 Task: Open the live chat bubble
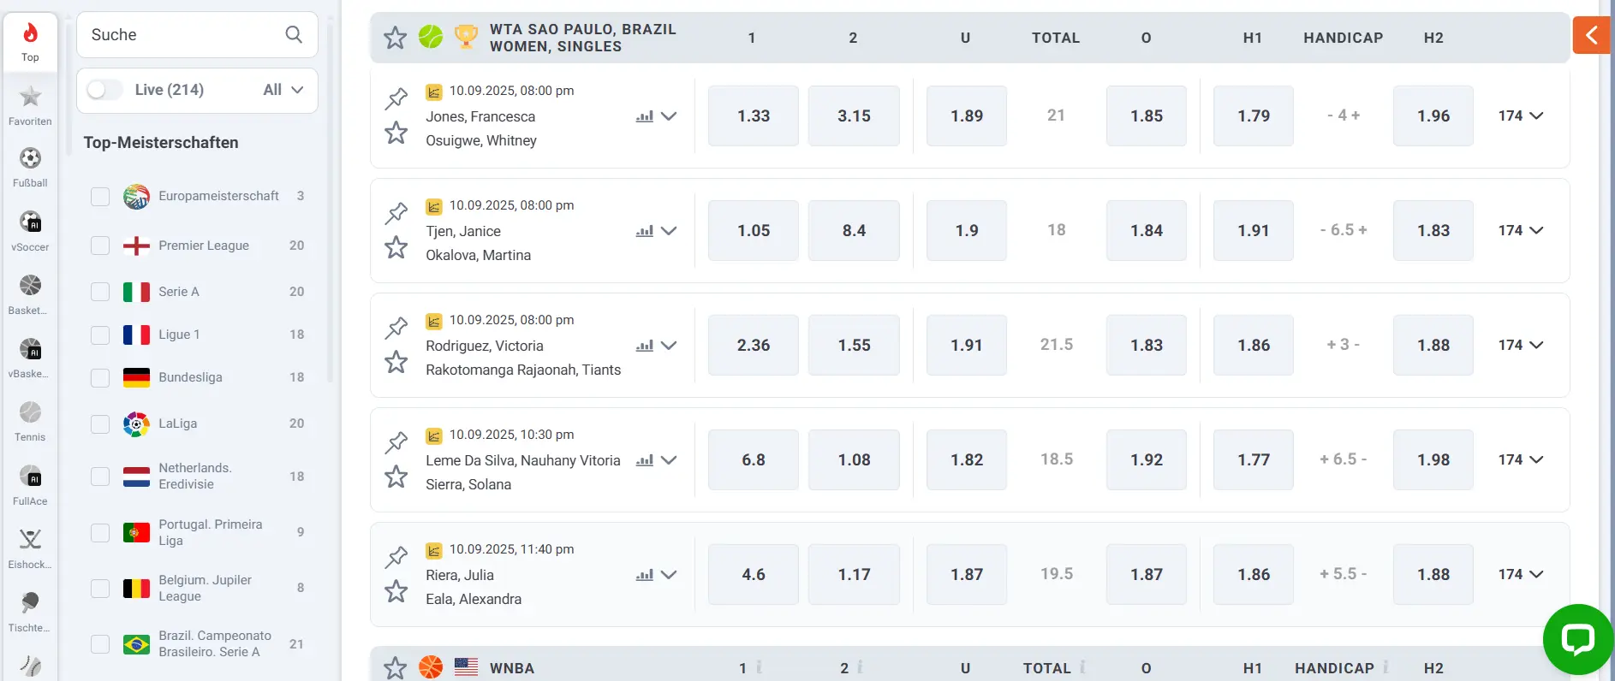click(x=1577, y=638)
